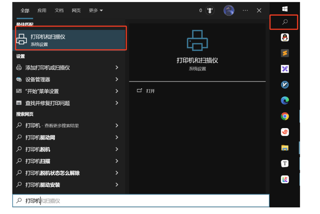Screen dimensions: 320x214
Task: Open Sublime Text from the taskbar
Action: (285, 53)
